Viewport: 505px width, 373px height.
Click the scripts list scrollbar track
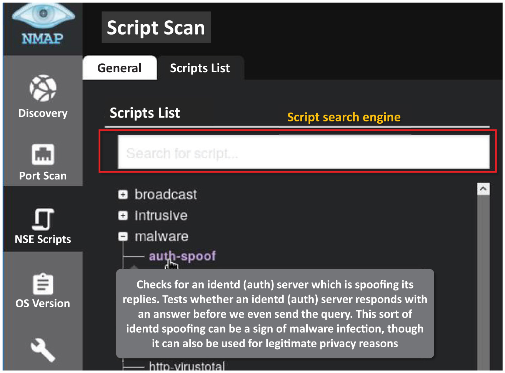(x=483, y=282)
